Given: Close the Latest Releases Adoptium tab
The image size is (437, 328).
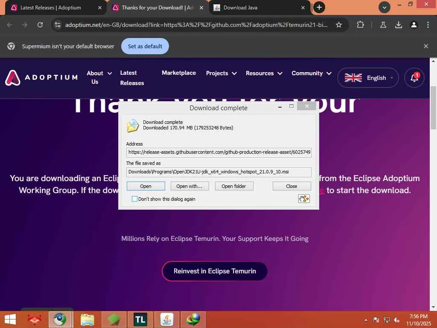Looking at the screenshot, I should [x=100, y=8].
